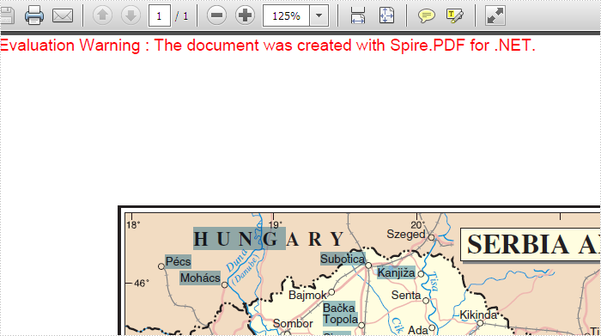Viewport: 601px width, 336px height.
Task: Click the page number input field
Action: [159, 16]
